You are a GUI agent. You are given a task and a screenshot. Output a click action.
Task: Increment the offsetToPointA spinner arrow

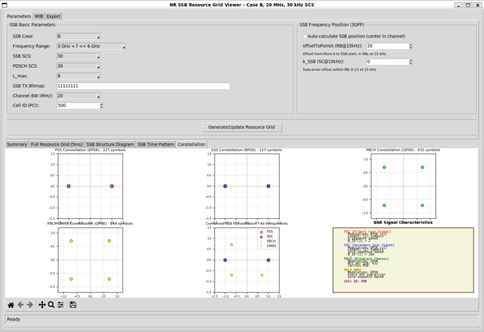pos(410,45)
